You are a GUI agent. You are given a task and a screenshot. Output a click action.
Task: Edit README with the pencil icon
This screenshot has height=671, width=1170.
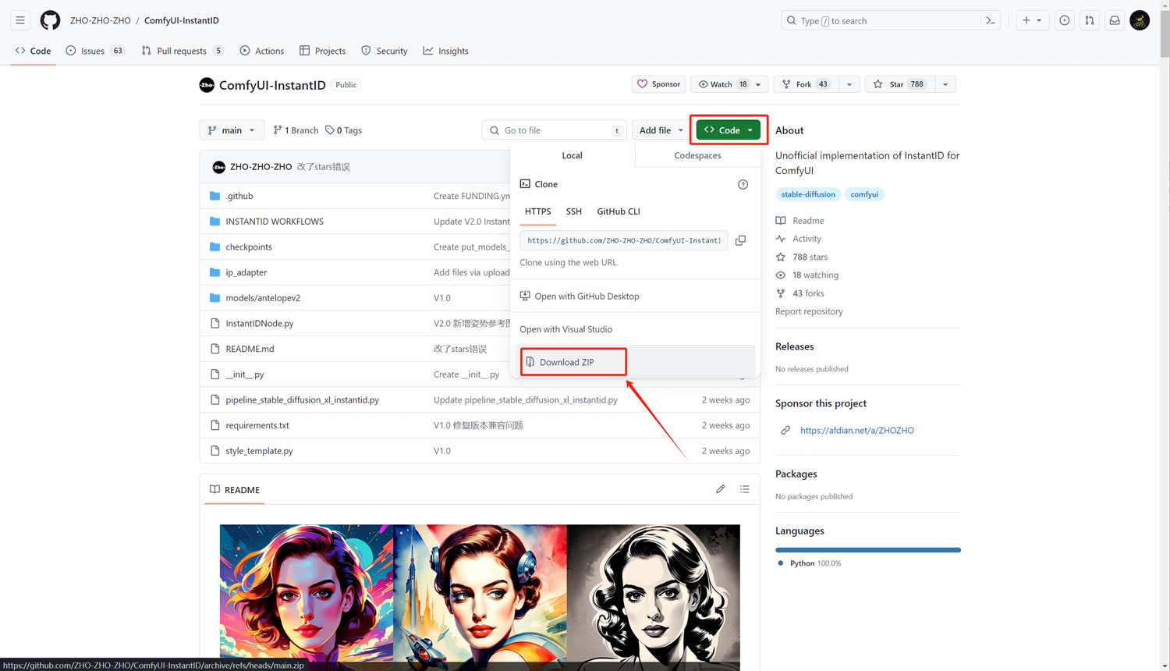[720, 489]
